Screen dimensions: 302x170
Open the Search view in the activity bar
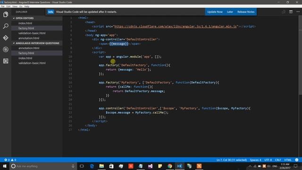(6, 26)
